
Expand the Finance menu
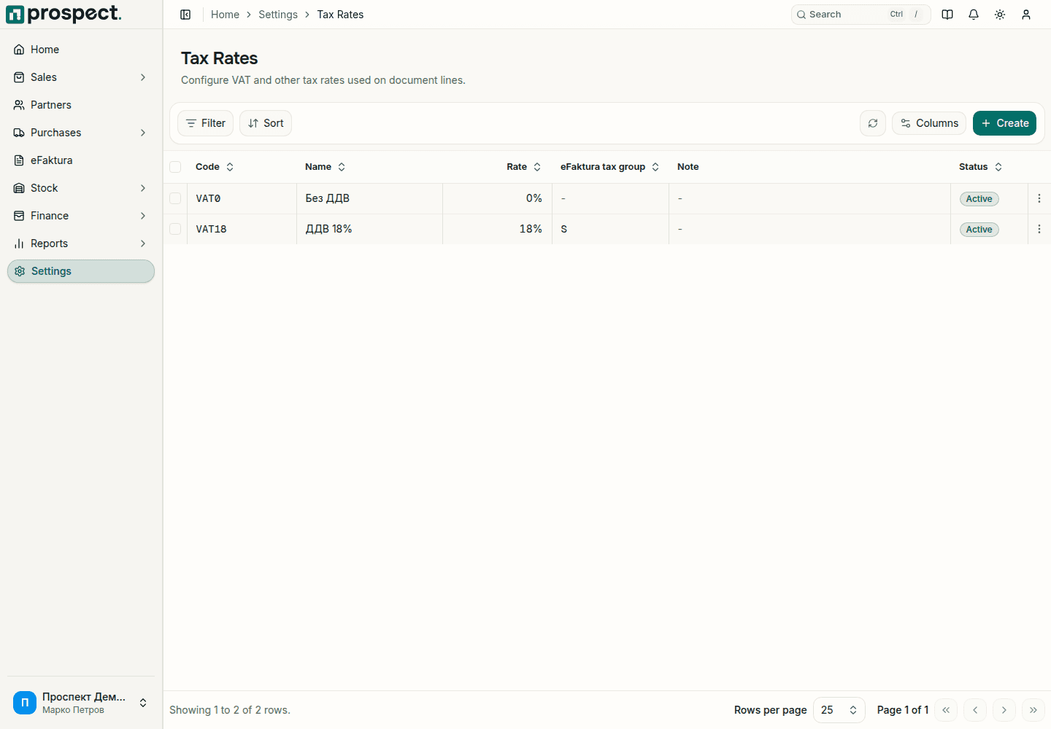[81, 216]
